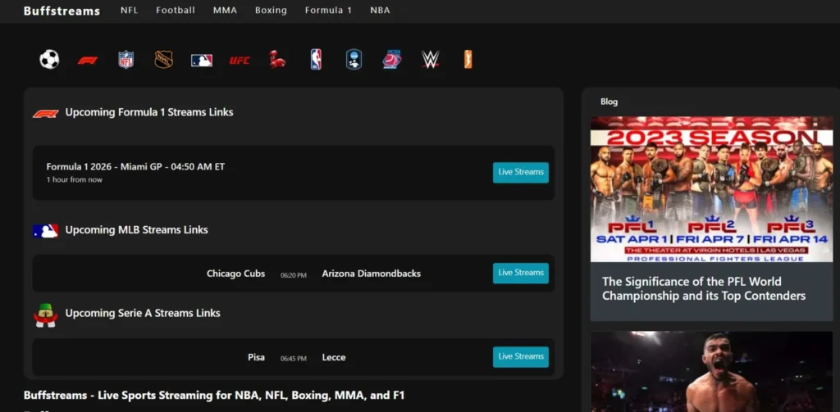840x412 pixels.
Task: Open the PFL 2023 Season blog thumbnail
Action: (711, 189)
